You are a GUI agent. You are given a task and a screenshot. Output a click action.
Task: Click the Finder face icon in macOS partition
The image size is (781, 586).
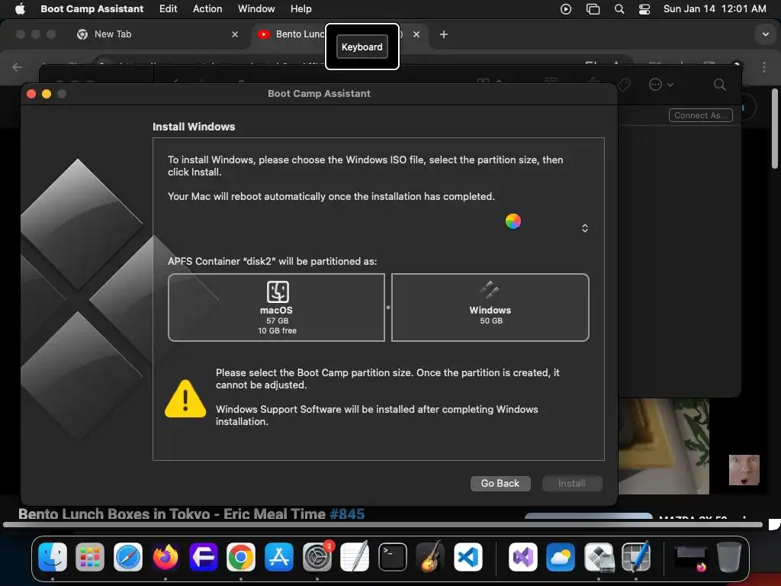tap(278, 291)
